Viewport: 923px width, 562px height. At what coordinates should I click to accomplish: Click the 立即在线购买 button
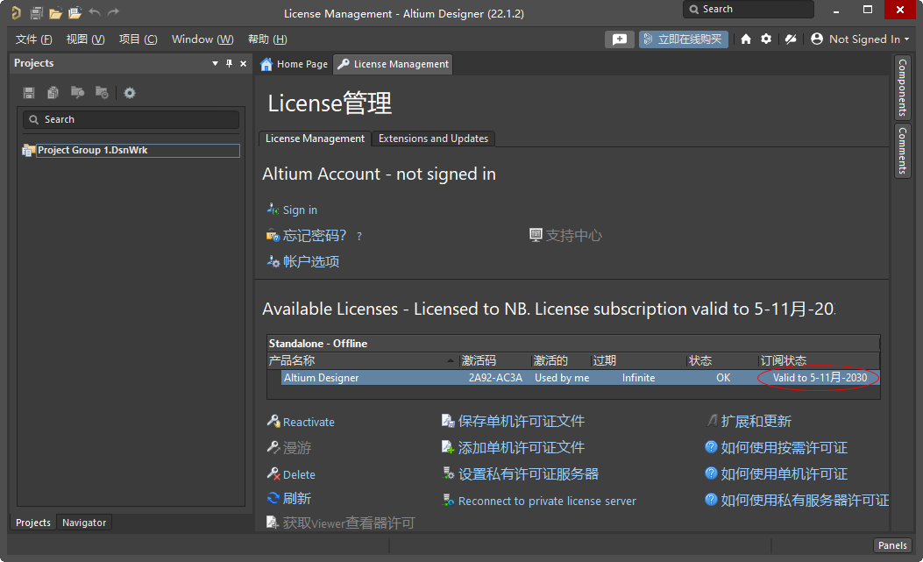coord(684,39)
